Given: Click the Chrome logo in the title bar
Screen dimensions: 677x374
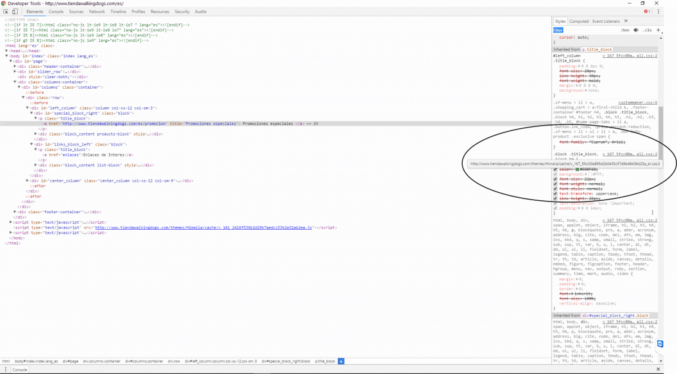Looking at the screenshot, I should pos(4,4).
